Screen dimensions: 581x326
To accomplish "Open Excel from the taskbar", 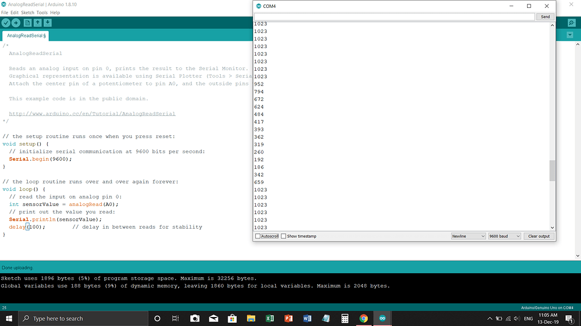I will pyautogui.click(x=270, y=318).
